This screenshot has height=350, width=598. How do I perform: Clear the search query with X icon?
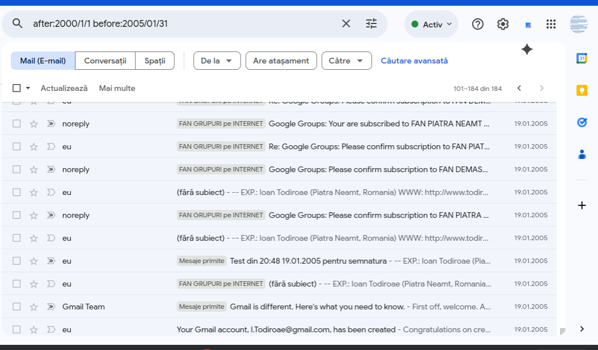pyautogui.click(x=346, y=23)
